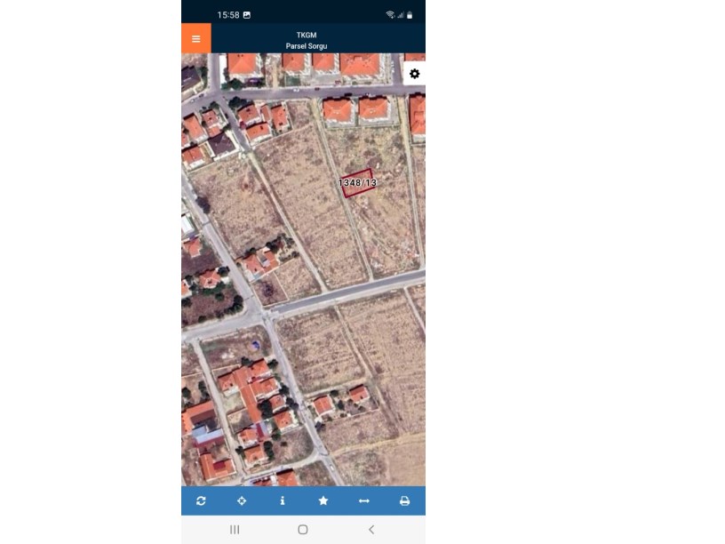Open map settings via gear icon
This screenshot has width=725, height=544.
click(x=414, y=74)
